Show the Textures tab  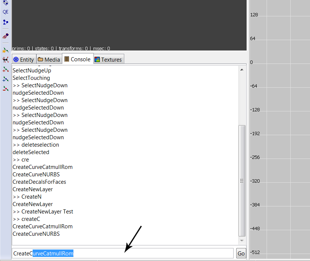109,59
